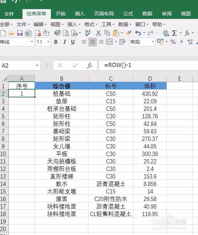Click the toolbar insert function fx icon
Screen dimensions: 198x235
coord(187,33)
